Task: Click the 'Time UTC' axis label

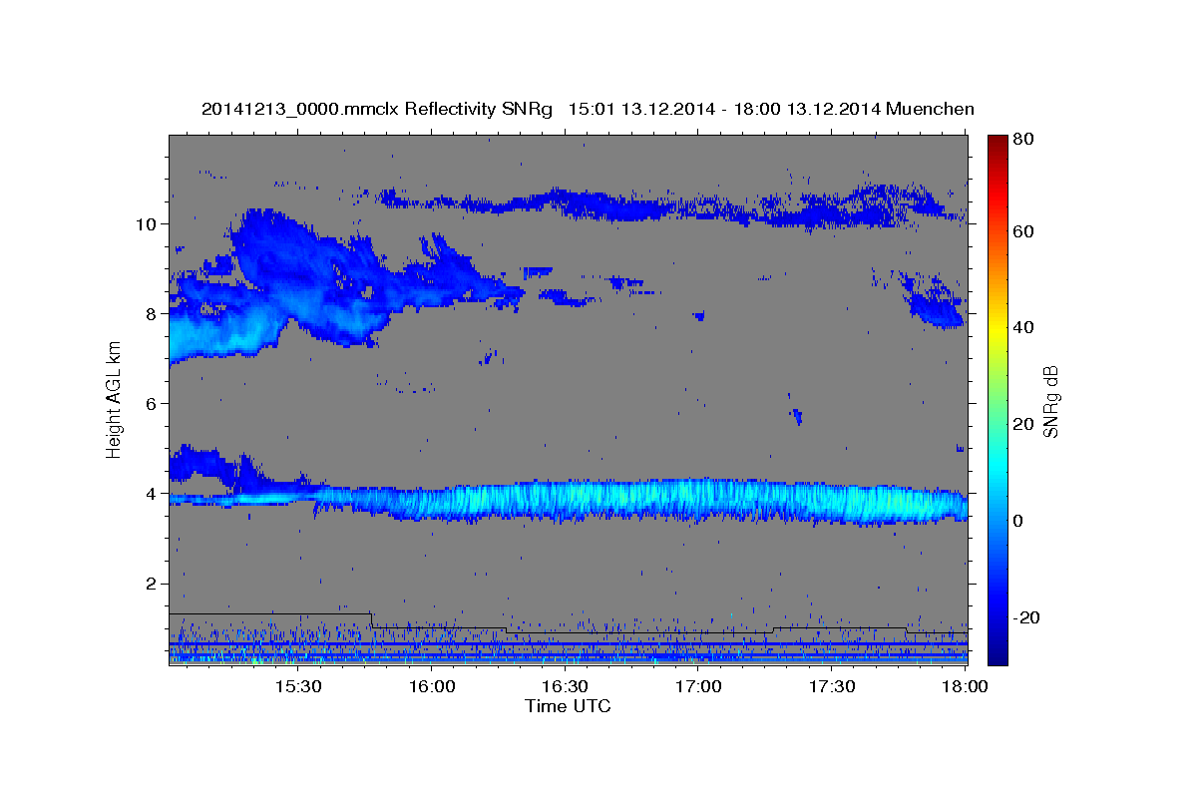Action: click(568, 706)
